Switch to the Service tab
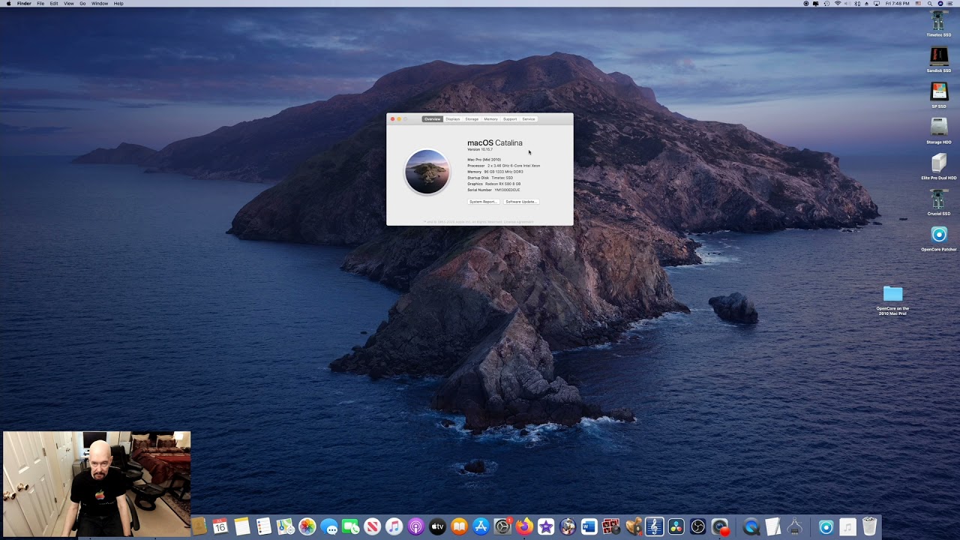 tap(529, 119)
